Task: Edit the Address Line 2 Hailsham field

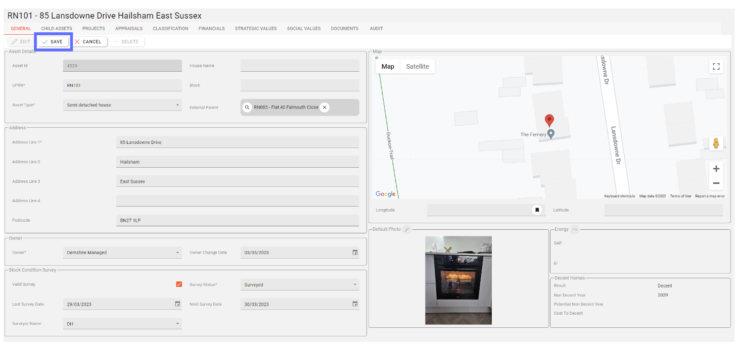Action: 238,162
